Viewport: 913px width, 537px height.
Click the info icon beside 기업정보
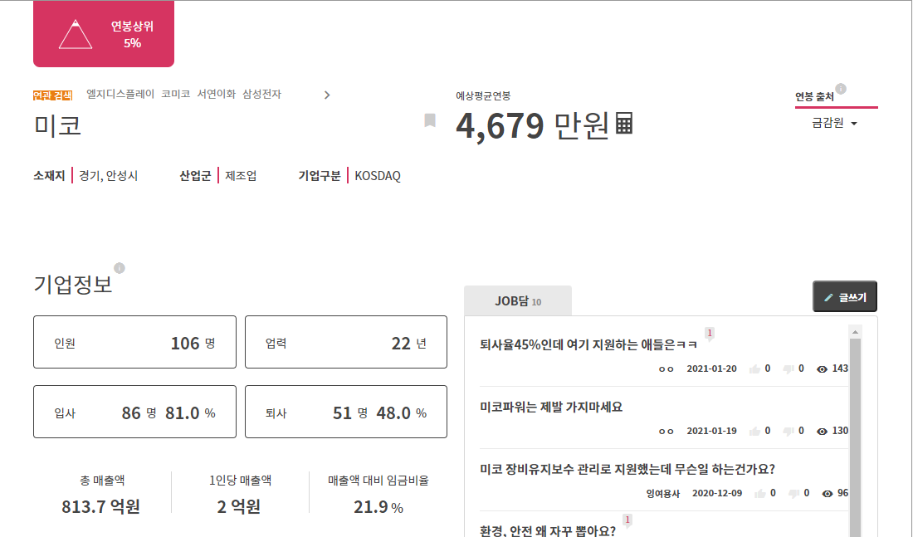[120, 268]
